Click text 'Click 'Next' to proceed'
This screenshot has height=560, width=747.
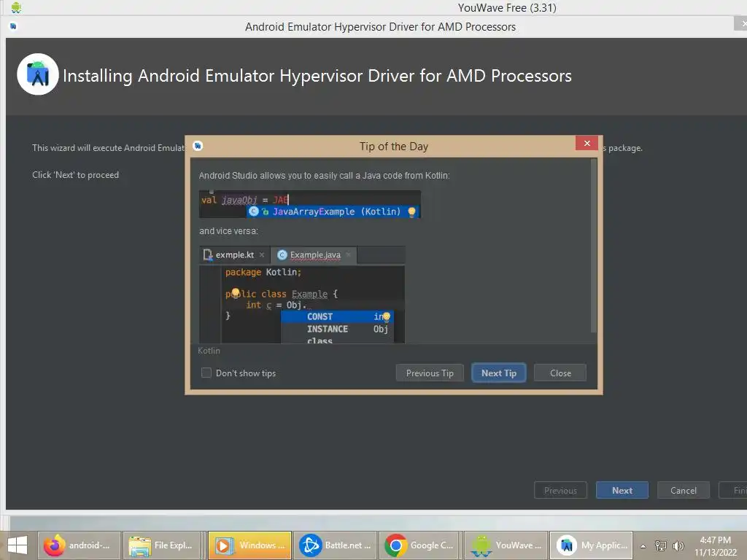[75, 175]
